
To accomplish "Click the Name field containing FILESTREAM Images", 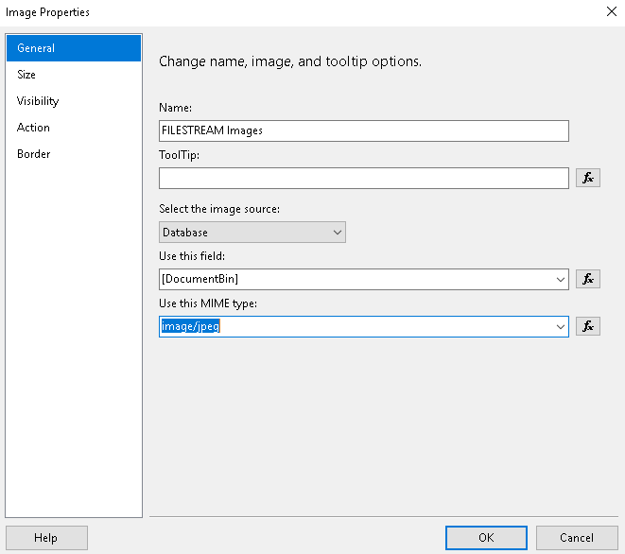I will coord(363,130).
